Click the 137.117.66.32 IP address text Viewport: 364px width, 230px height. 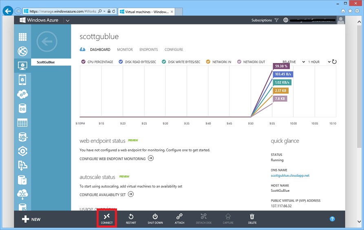[281, 206]
